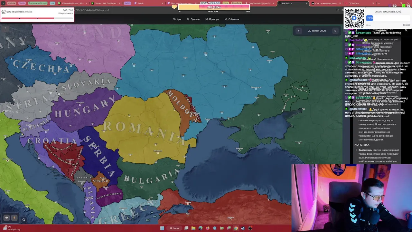Click the Windows Start button

[x=162, y=228]
